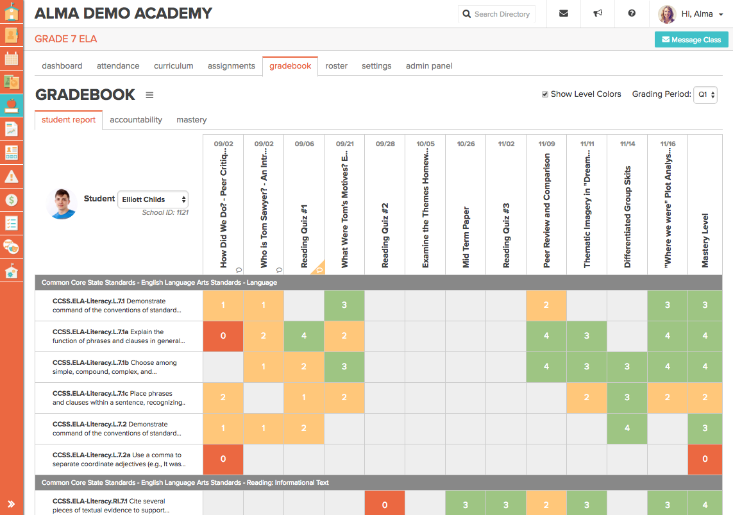Viewport: 733px width, 515px height.
Task: Toggle the Show Level Colors checkbox
Action: coord(545,94)
